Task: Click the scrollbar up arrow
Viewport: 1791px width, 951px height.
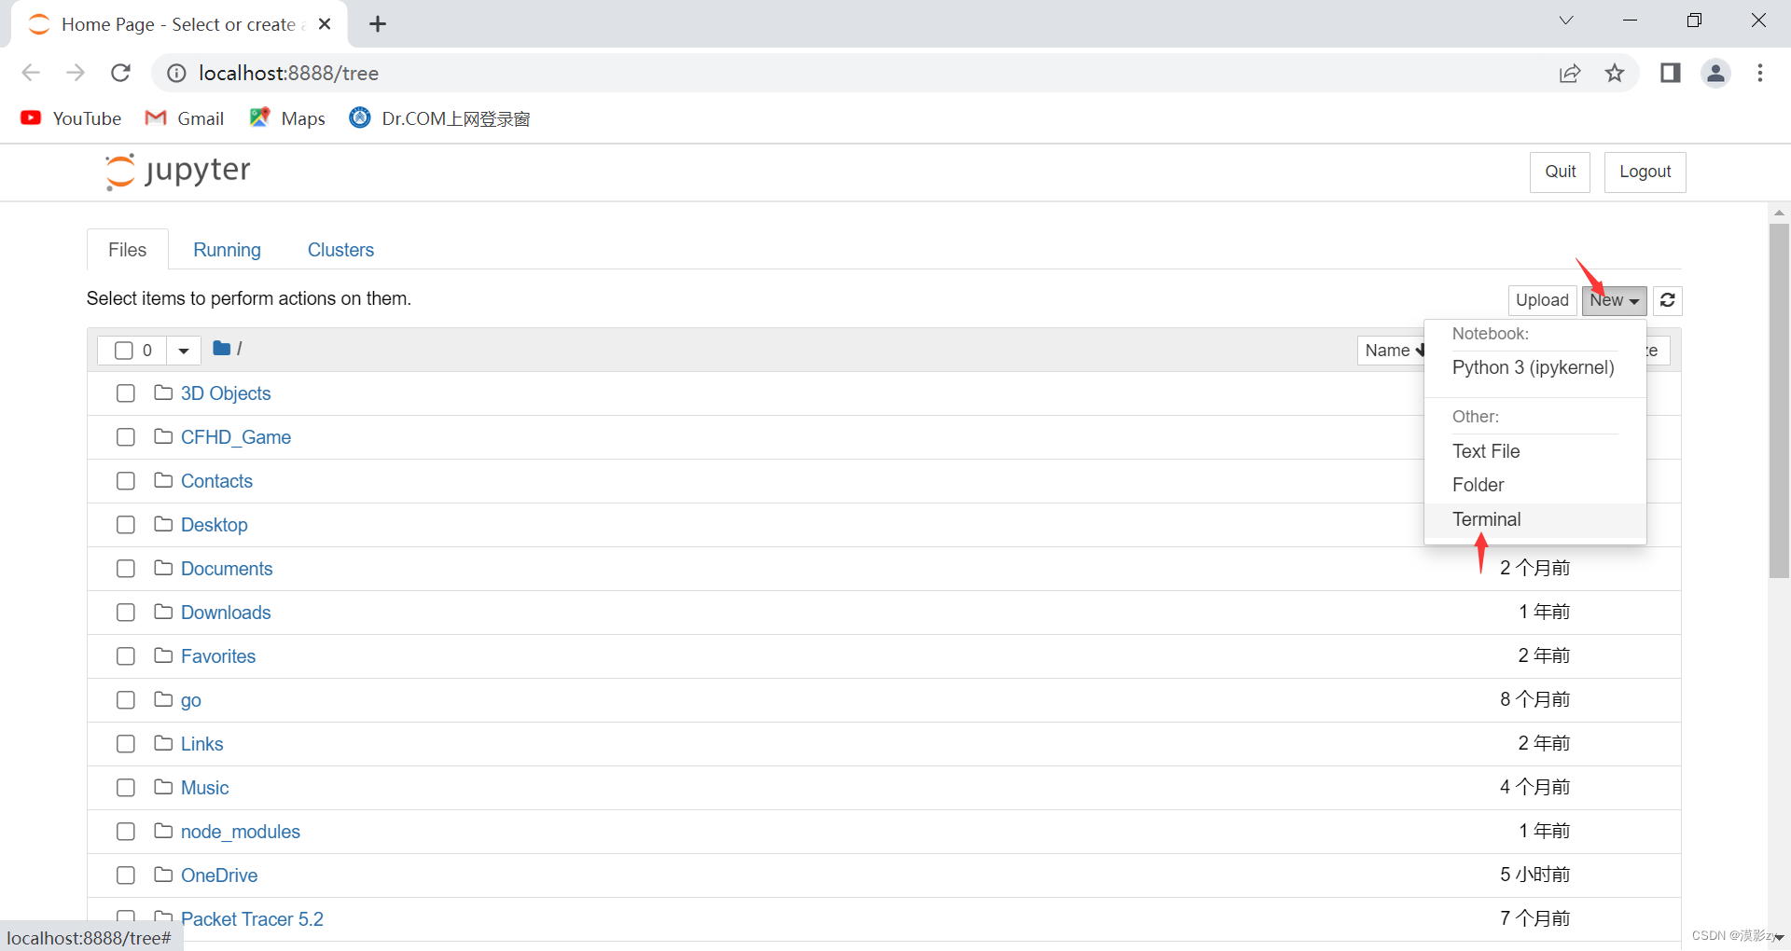Action: tap(1779, 213)
